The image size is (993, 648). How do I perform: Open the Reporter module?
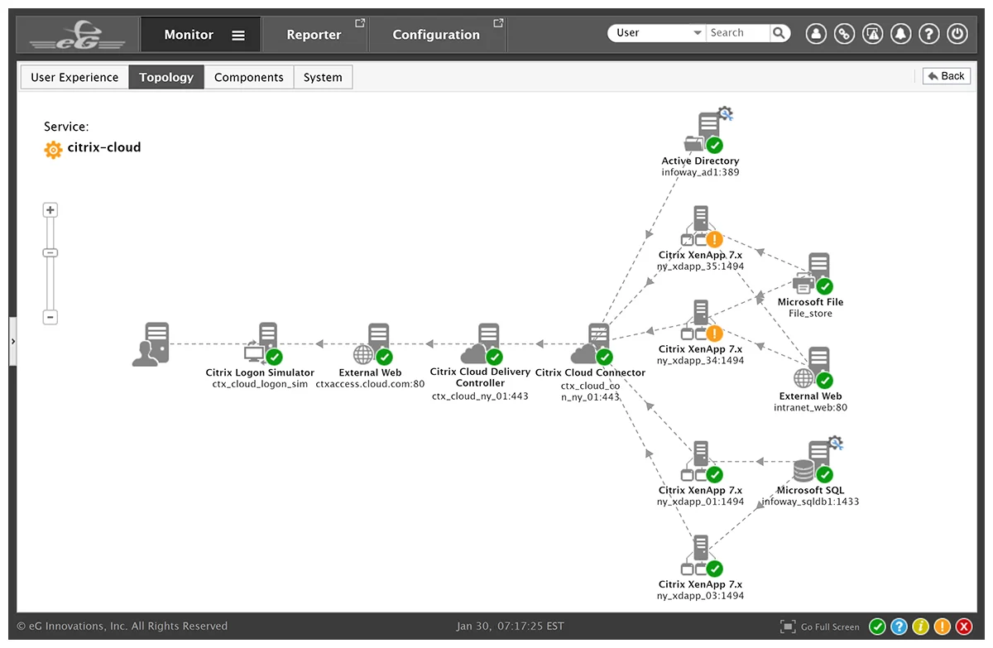pos(314,35)
